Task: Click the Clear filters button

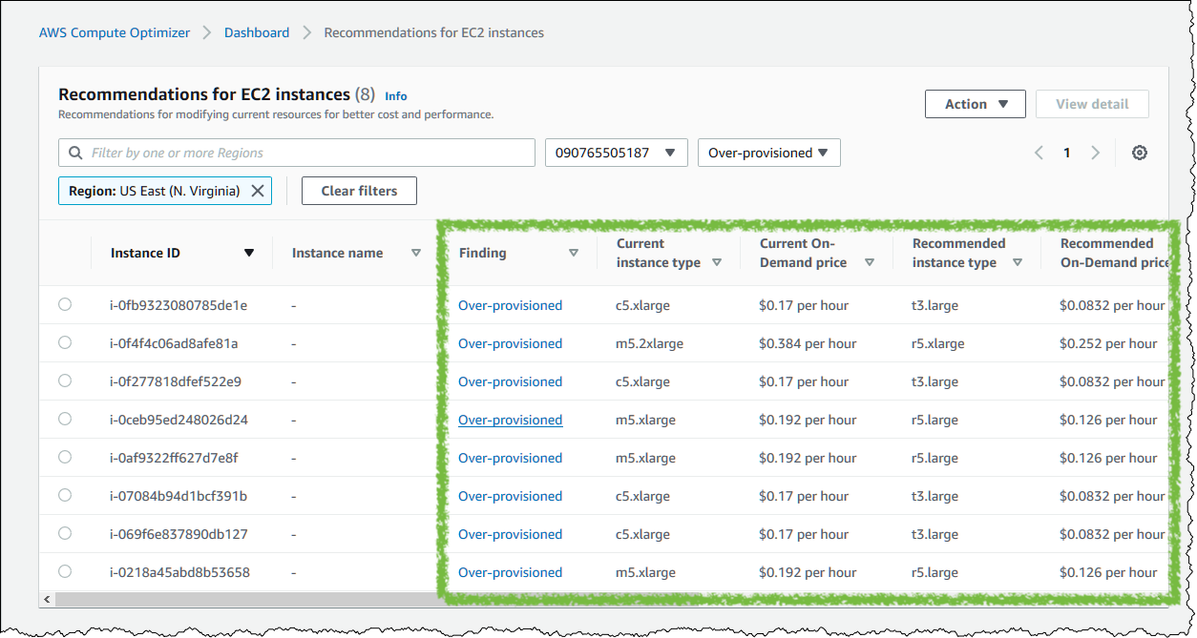Action: [x=359, y=190]
